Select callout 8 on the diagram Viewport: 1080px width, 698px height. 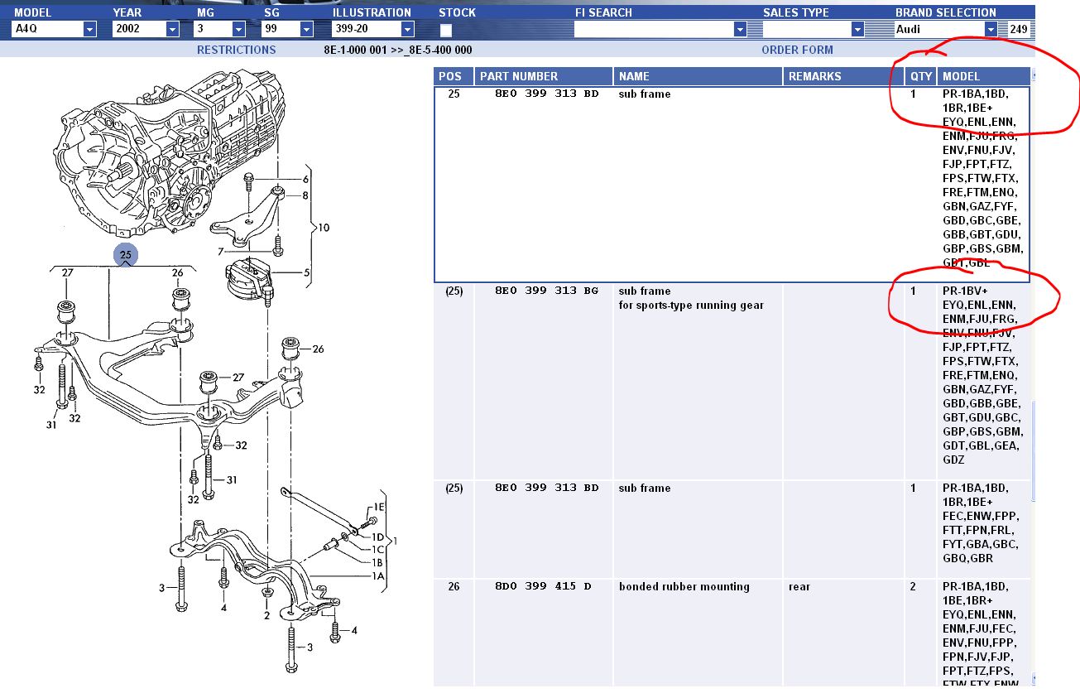[305, 195]
